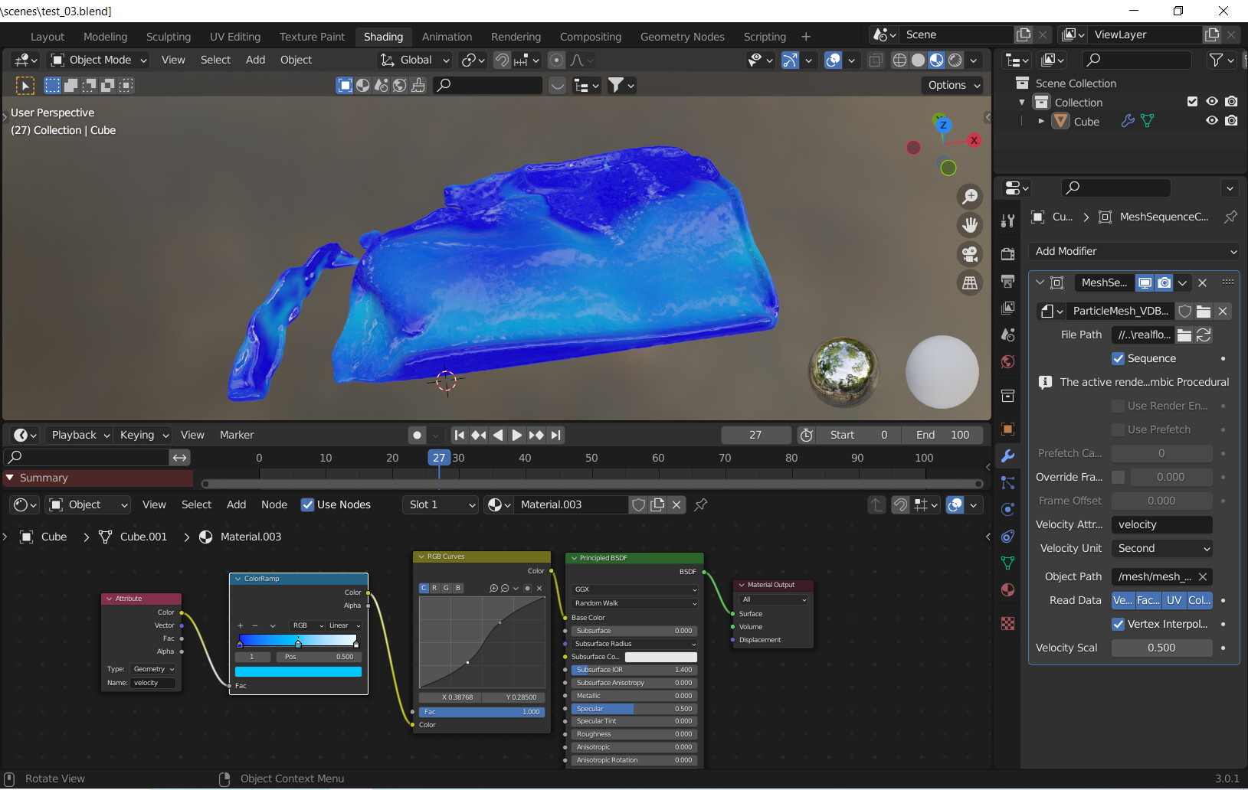Reload the cache file path
The height and width of the screenshot is (790, 1248).
(1204, 335)
